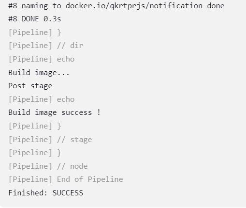Click the first '[Pipeline] }' closing line
Viewport: 246px width, 208px height.
(35, 32)
